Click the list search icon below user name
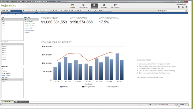 click(x=187, y=7)
